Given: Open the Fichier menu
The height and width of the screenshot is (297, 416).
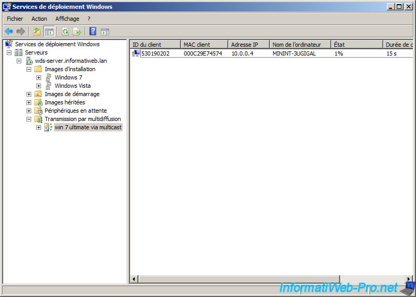Looking at the screenshot, I should coord(15,19).
